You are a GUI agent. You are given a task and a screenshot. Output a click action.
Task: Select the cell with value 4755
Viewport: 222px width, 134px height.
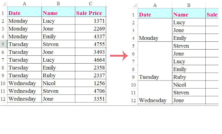click(x=90, y=44)
